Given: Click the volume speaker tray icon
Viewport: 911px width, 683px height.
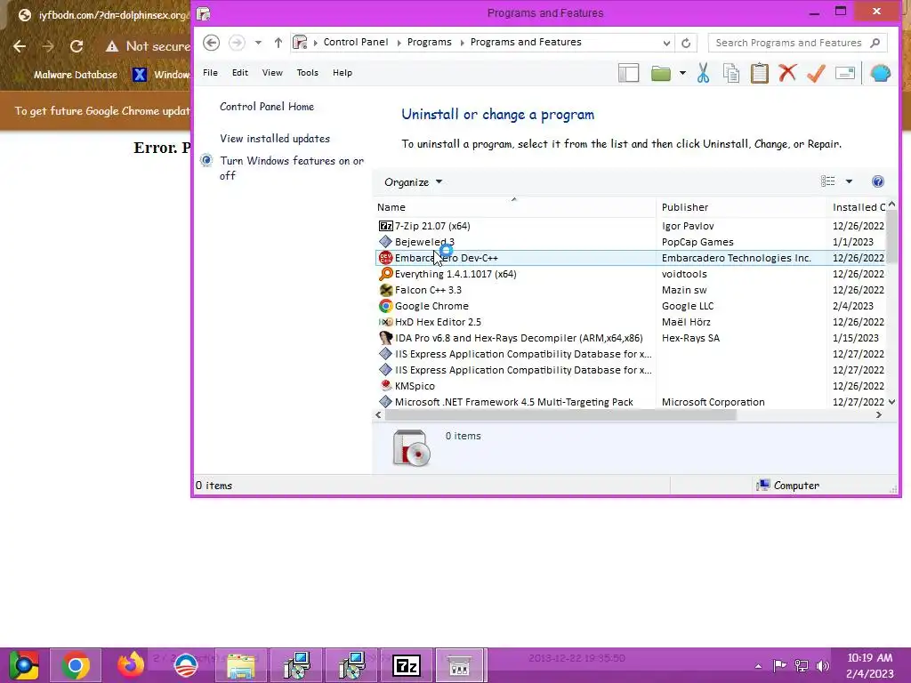Looking at the screenshot, I should click(823, 666).
